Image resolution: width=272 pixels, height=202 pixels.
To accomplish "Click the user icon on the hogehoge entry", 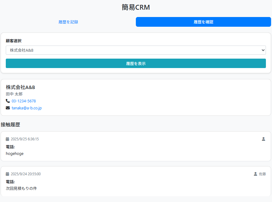I will point(263,139).
